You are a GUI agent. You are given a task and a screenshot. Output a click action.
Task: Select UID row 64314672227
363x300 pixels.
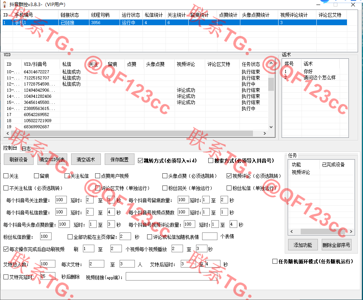[x=136, y=72]
